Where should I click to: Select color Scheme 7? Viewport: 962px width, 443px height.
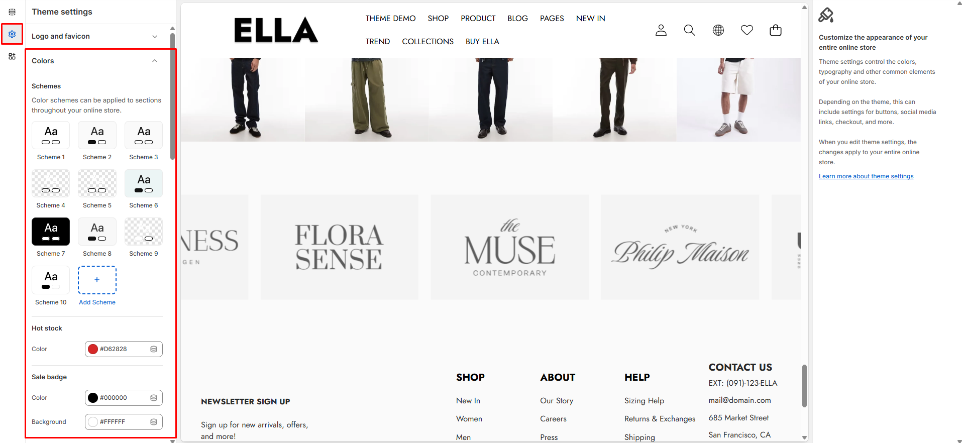click(x=51, y=232)
